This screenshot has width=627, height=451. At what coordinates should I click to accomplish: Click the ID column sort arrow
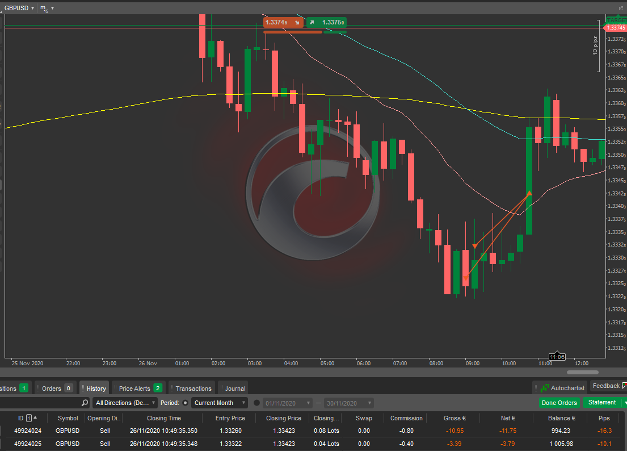pyautogui.click(x=35, y=418)
